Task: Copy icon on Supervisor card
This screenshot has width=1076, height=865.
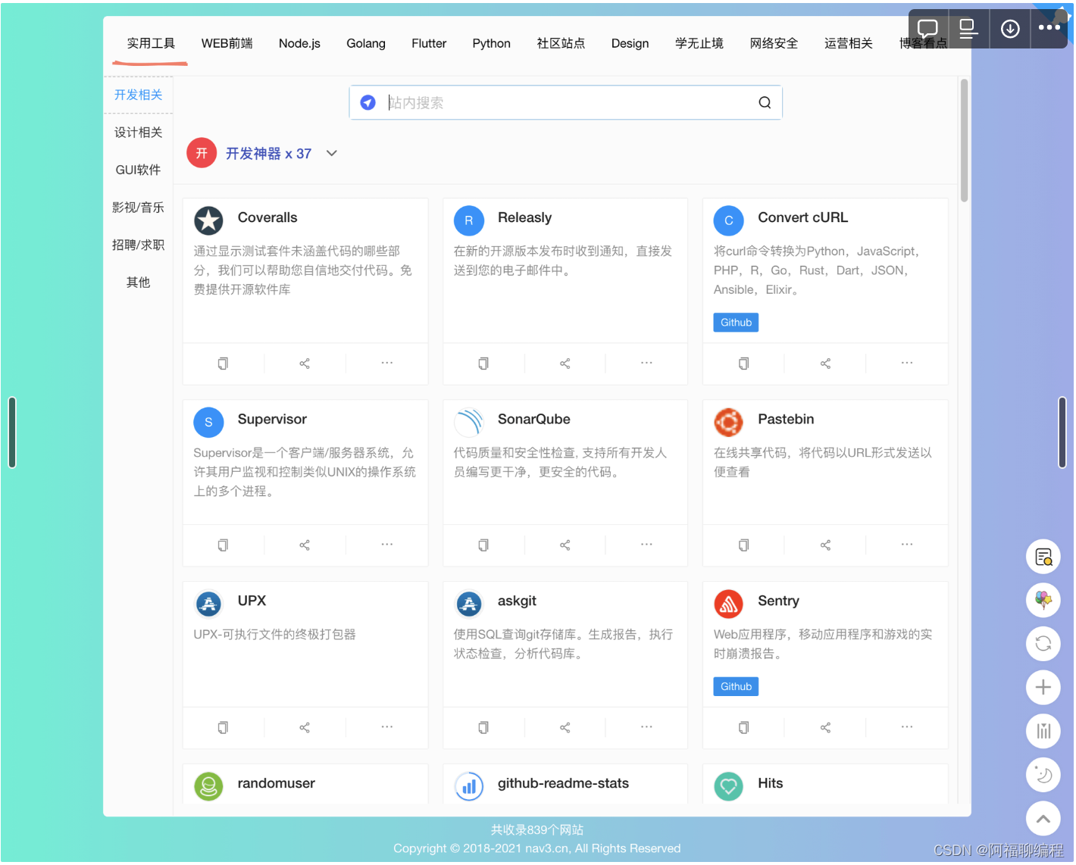Action: (x=223, y=545)
